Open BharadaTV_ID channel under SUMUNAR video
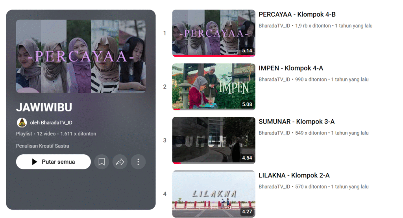Viewport: 403px width, 218px height. pyautogui.click(x=274, y=133)
